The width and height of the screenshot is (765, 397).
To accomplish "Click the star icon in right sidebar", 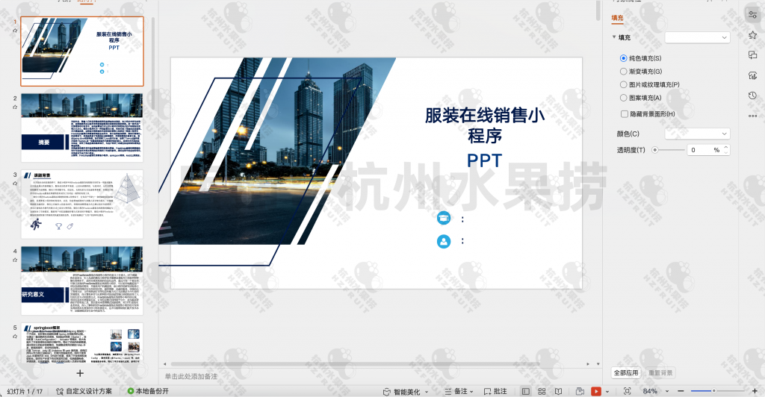I will [x=753, y=35].
